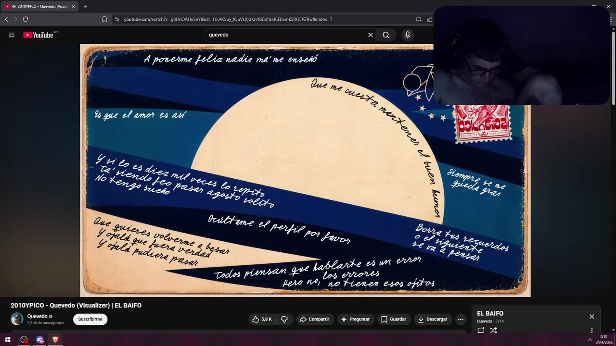Save the video with Guardar

point(394,319)
